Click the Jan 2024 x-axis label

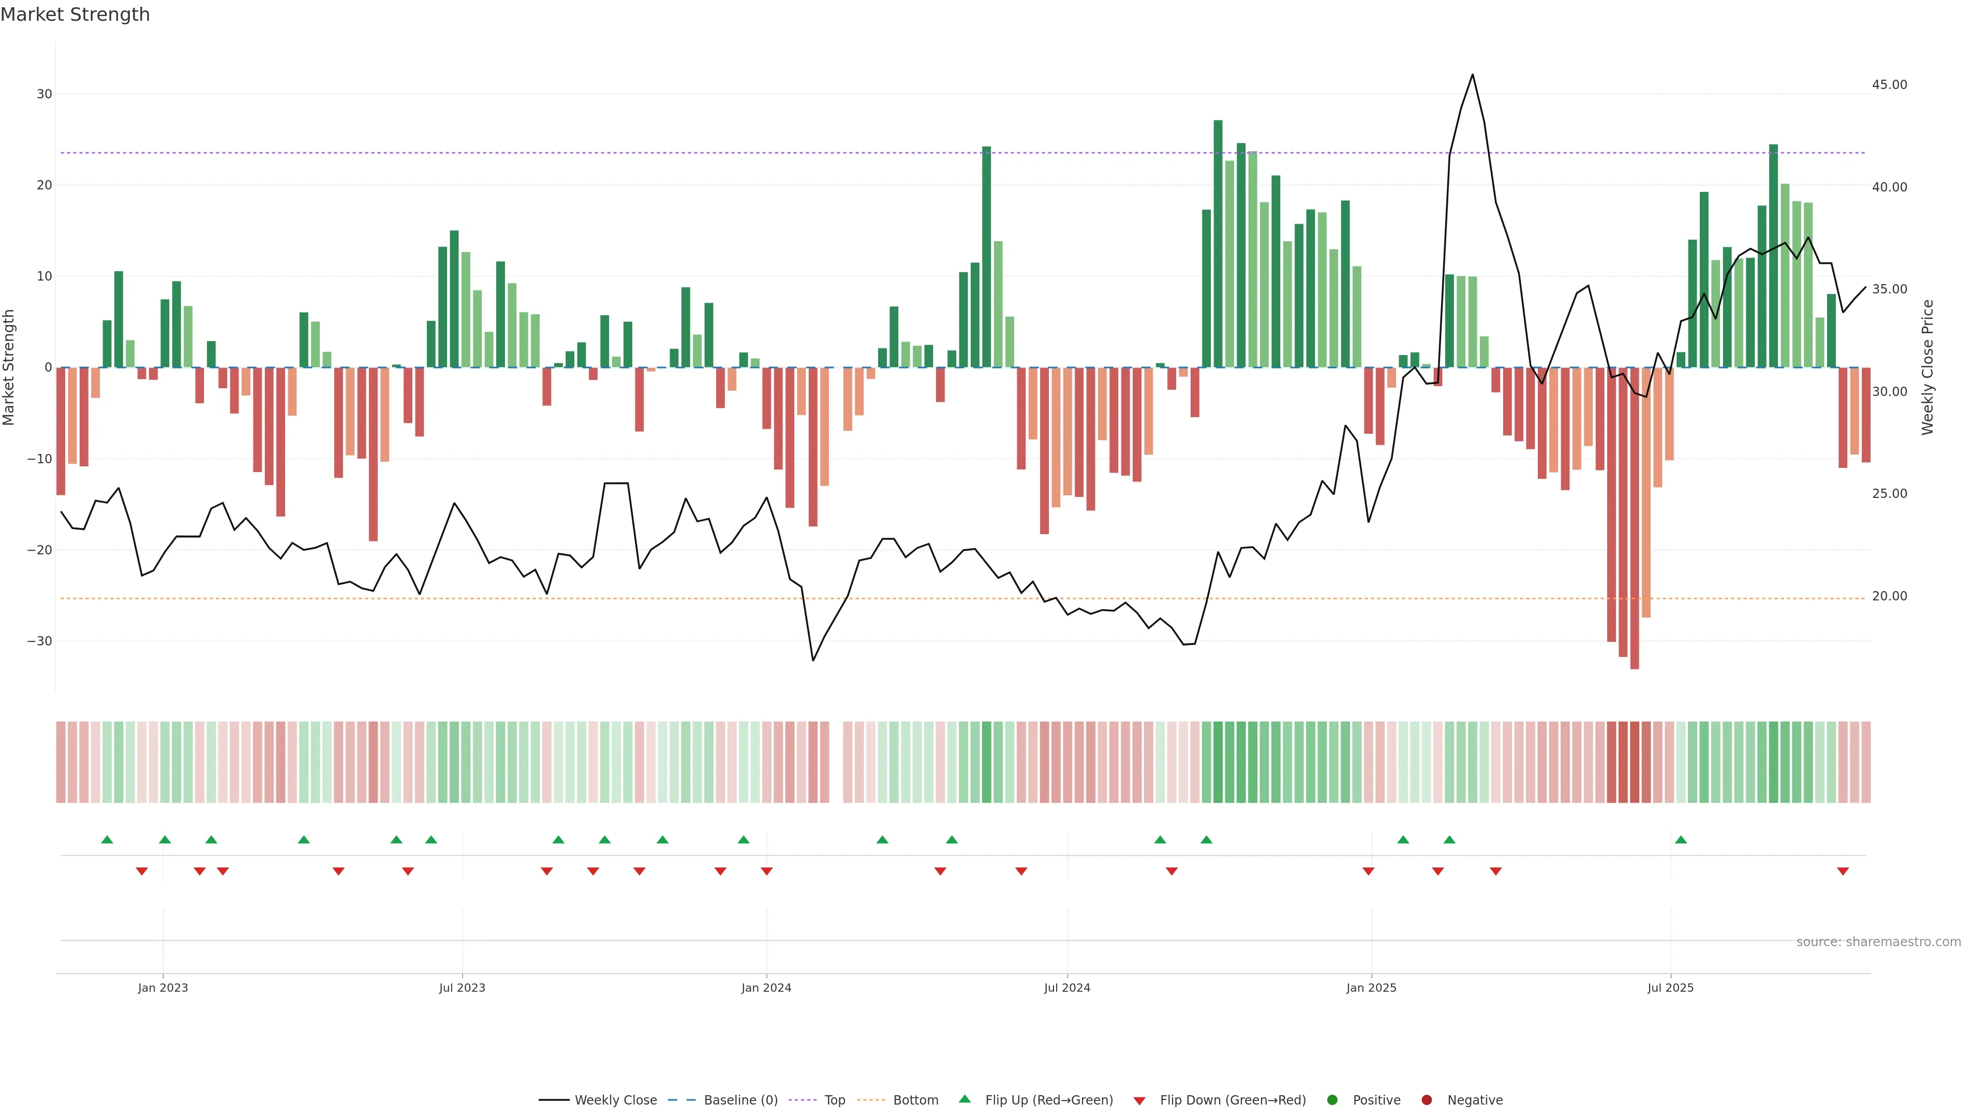(766, 988)
